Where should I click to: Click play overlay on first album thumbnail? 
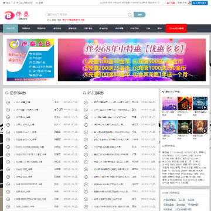coord(174,107)
